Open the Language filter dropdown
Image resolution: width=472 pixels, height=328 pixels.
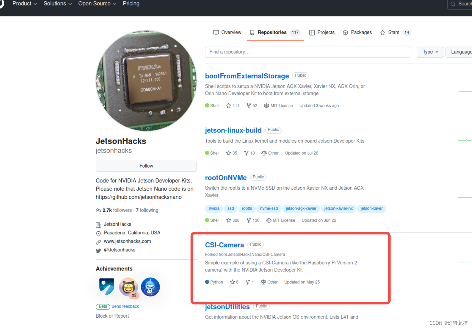459,52
